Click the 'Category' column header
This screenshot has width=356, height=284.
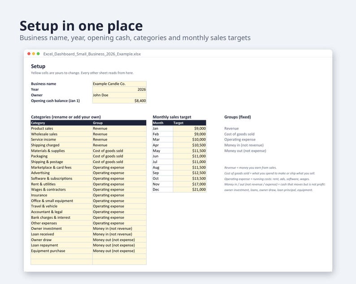[x=61, y=123]
